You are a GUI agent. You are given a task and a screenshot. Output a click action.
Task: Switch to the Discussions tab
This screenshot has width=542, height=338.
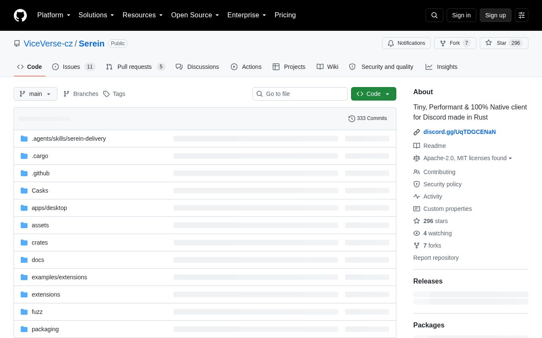[197, 67]
